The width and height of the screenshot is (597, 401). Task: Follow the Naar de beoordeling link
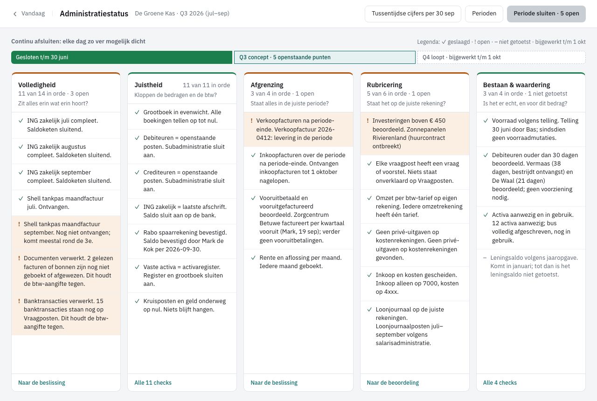(393, 383)
